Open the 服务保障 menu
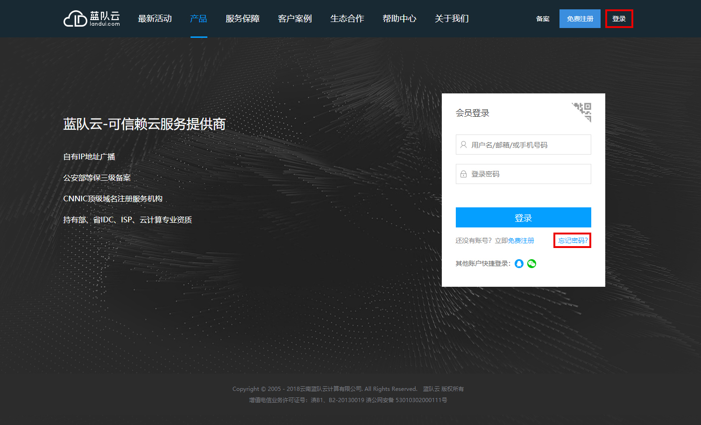Image resolution: width=701 pixels, height=425 pixels. point(242,19)
